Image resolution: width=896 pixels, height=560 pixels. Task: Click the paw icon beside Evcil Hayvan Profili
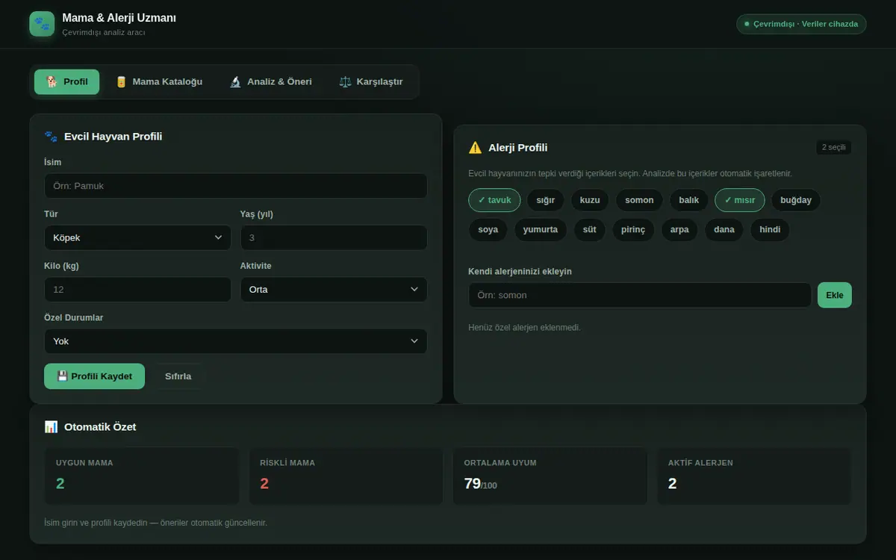51,137
